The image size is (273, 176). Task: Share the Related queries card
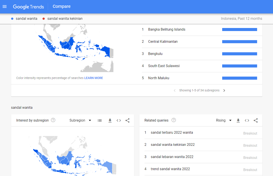pyautogui.click(x=256, y=121)
